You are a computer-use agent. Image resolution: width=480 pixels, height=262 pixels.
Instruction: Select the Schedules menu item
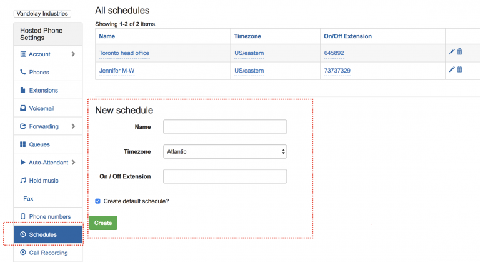click(x=48, y=234)
